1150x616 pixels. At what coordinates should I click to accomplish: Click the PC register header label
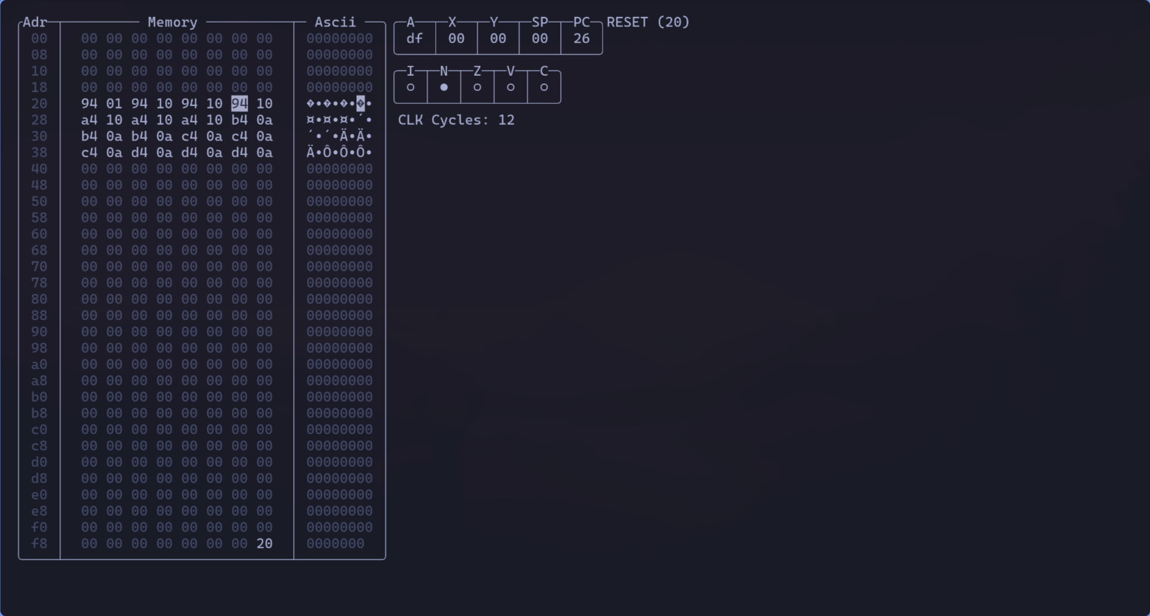click(x=581, y=22)
